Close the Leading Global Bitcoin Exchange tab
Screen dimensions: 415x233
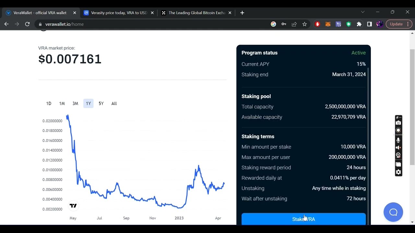[230, 13]
